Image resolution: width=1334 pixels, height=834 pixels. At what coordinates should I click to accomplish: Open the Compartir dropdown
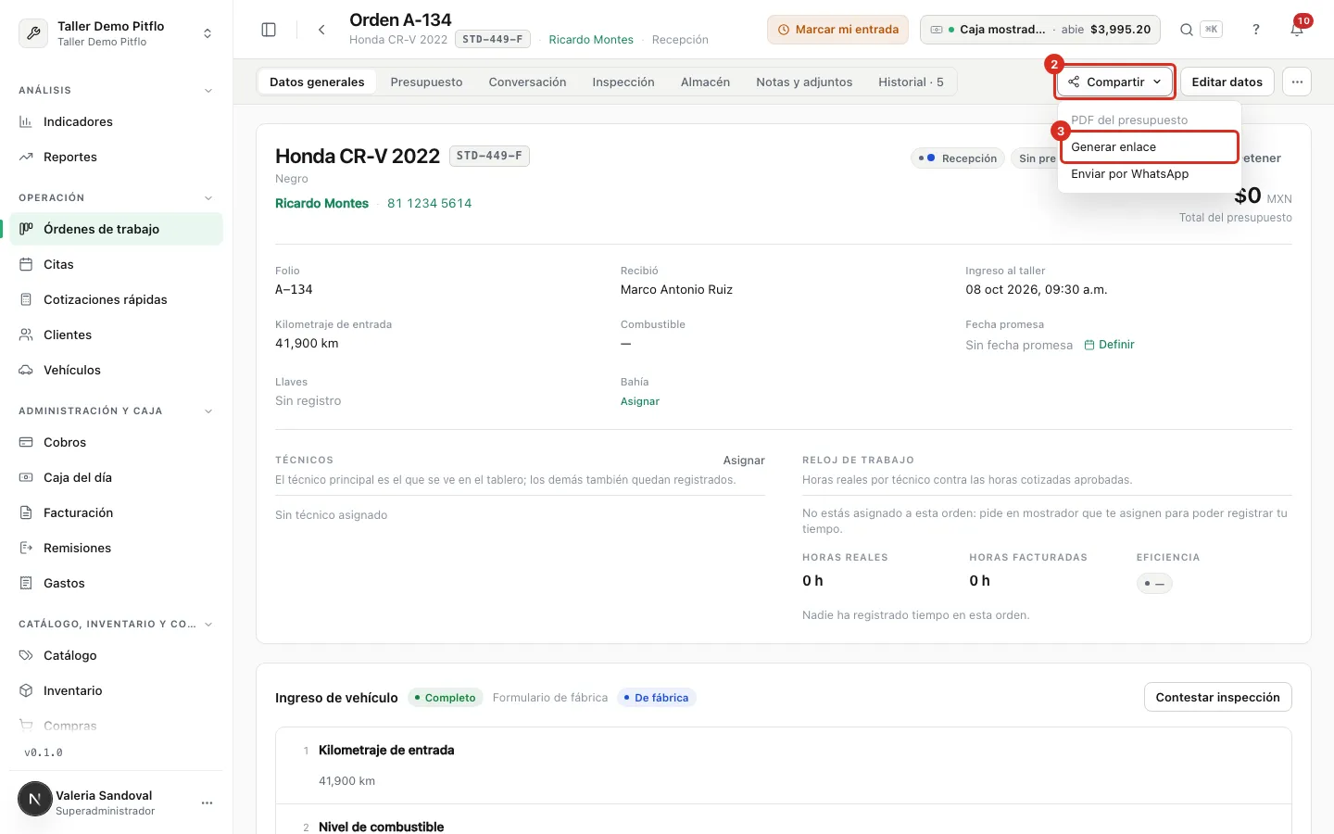pos(1115,82)
